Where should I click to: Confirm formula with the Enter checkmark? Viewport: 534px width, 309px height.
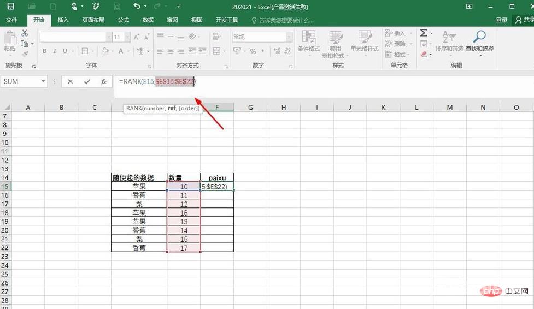(87, 81)
